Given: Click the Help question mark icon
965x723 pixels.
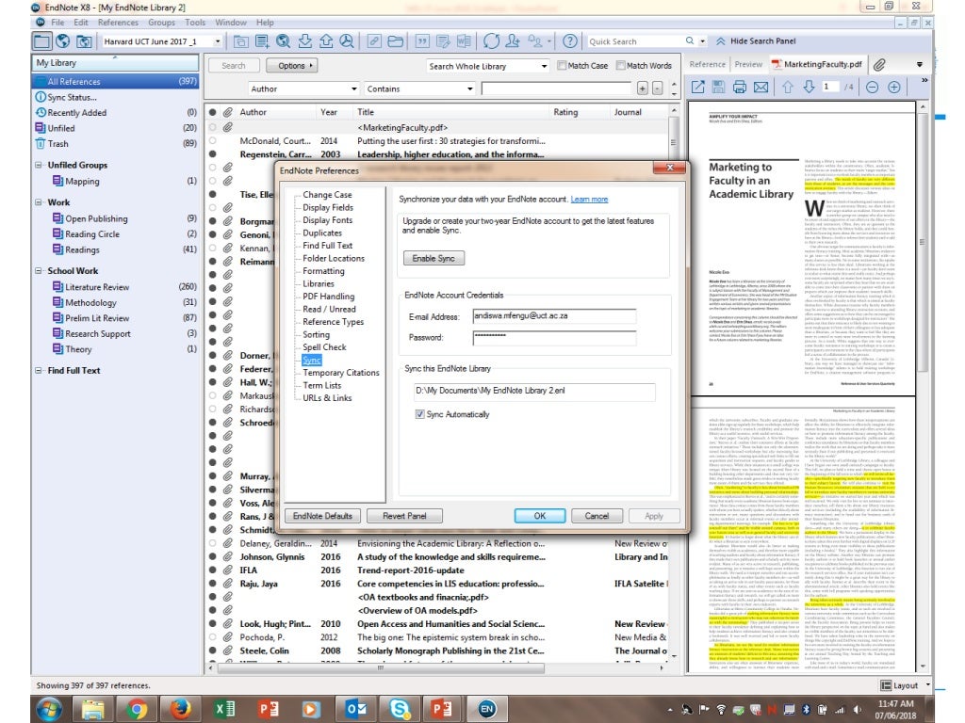Looking at the screenshot, I should pos(570,41).
